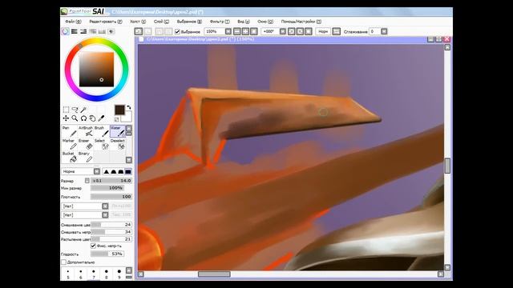513x288 pixels.
Task: Pick the Zoom magnifier tool
Action: pos(75,118)
